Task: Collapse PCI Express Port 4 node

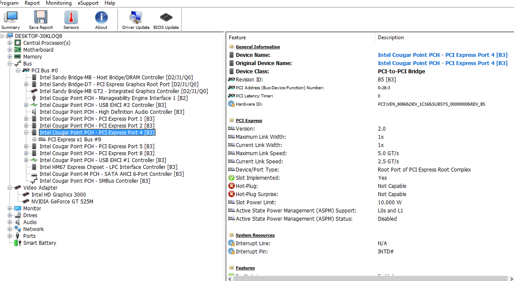Action: pos(26,132)
